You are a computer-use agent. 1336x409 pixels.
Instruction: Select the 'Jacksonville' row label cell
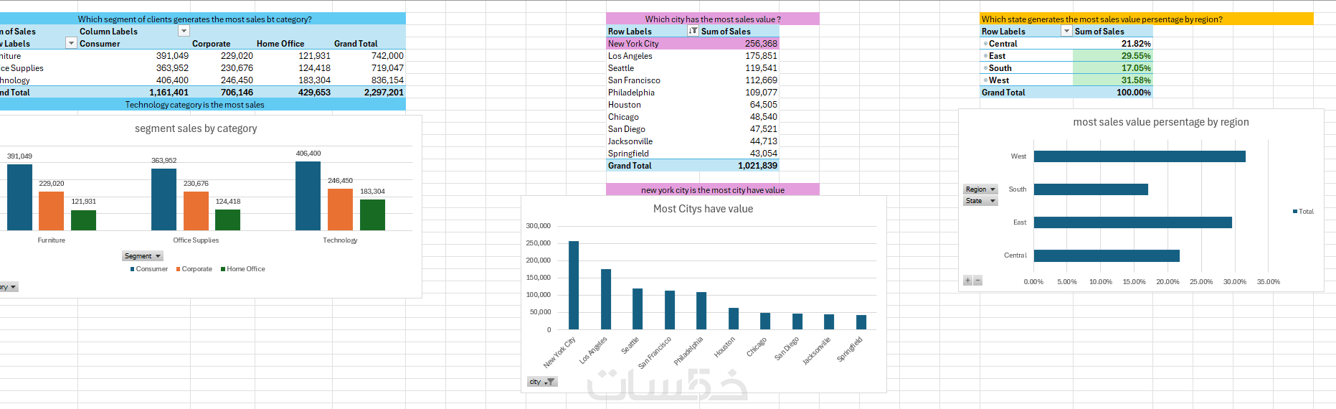click(x=652, y=141)
